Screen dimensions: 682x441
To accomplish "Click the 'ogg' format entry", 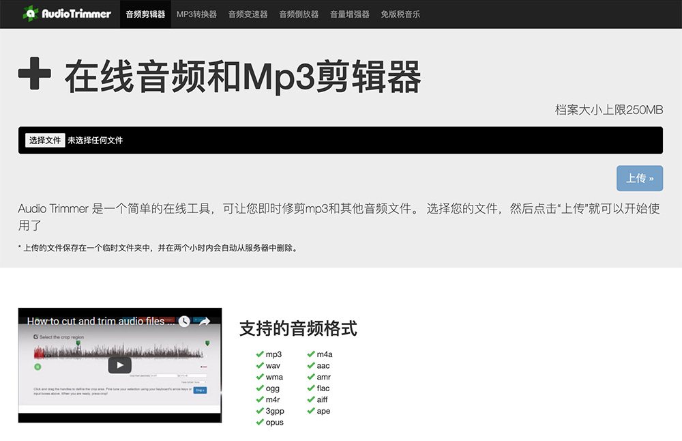I will [x=268, y=388].
